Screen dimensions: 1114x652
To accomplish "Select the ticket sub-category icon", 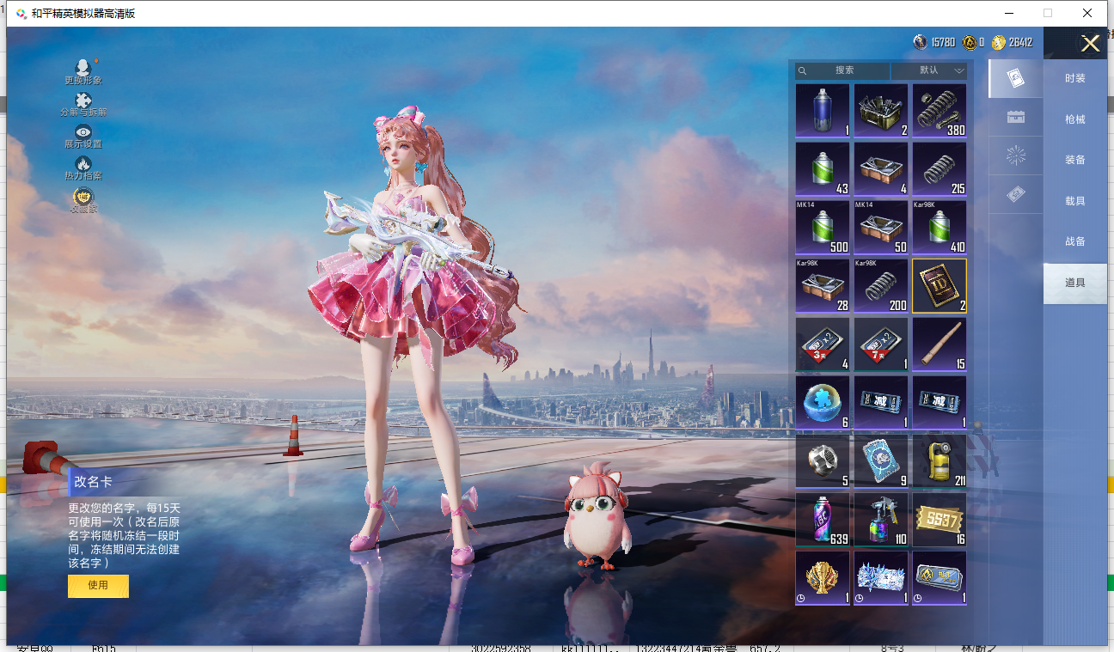I will pos(1015,195).
